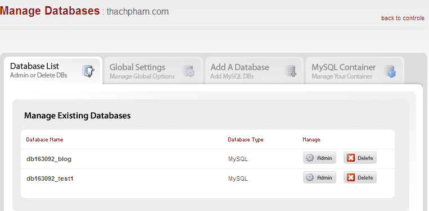Open Admin for db163092_test1
This screenshot has width=429, height=211.
[319, 177]
